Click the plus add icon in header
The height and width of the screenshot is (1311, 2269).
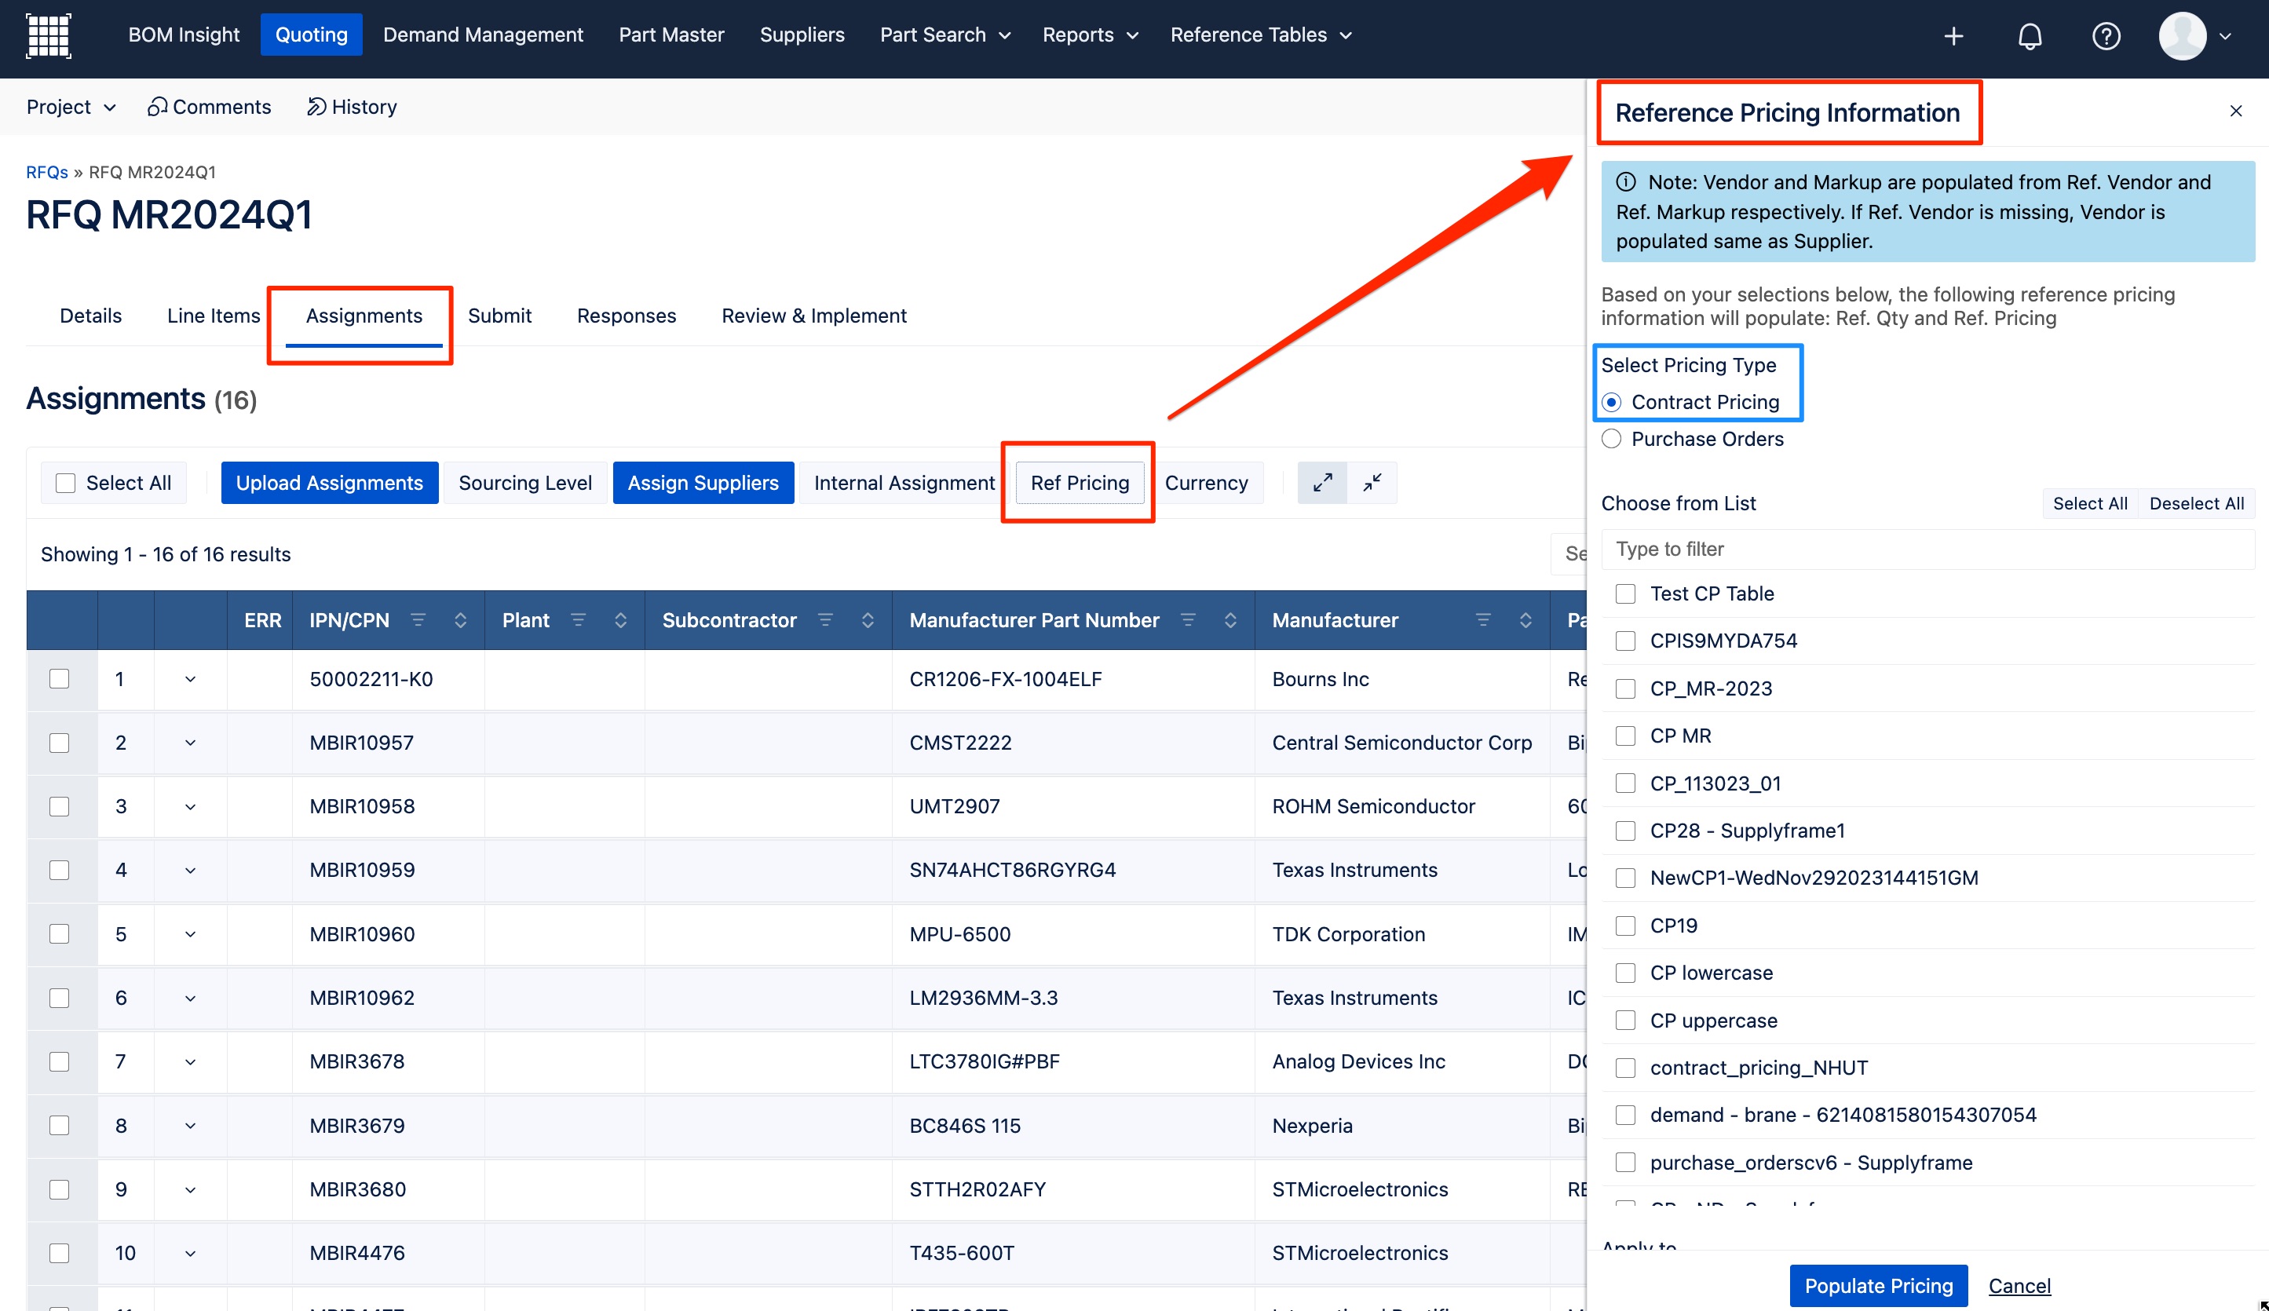pyautogui.click(x=1953, y=36)
